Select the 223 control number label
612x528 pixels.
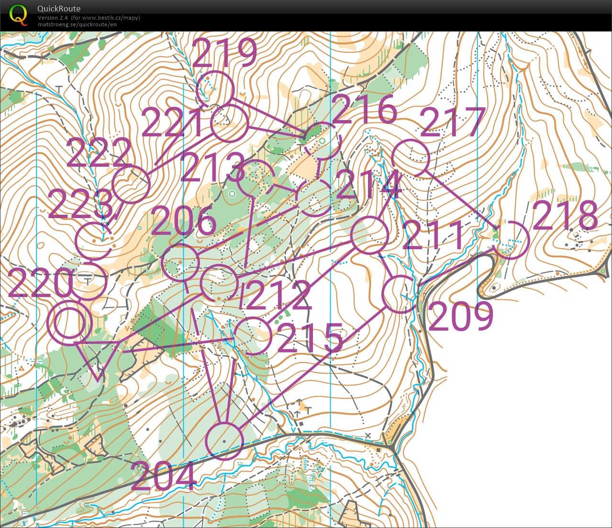click(80, 204)
